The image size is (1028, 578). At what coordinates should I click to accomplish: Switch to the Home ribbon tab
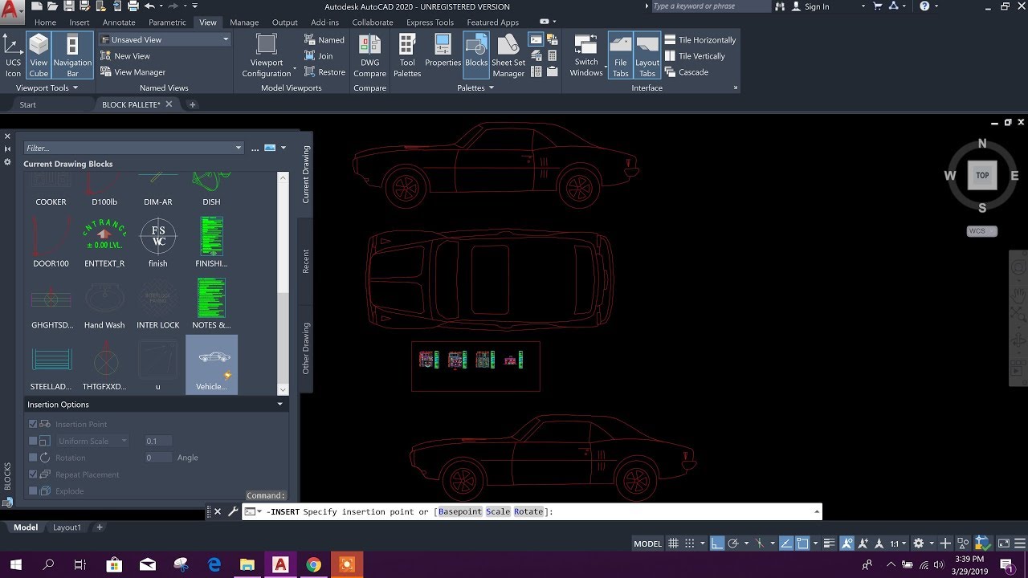[x=45, y=22]
